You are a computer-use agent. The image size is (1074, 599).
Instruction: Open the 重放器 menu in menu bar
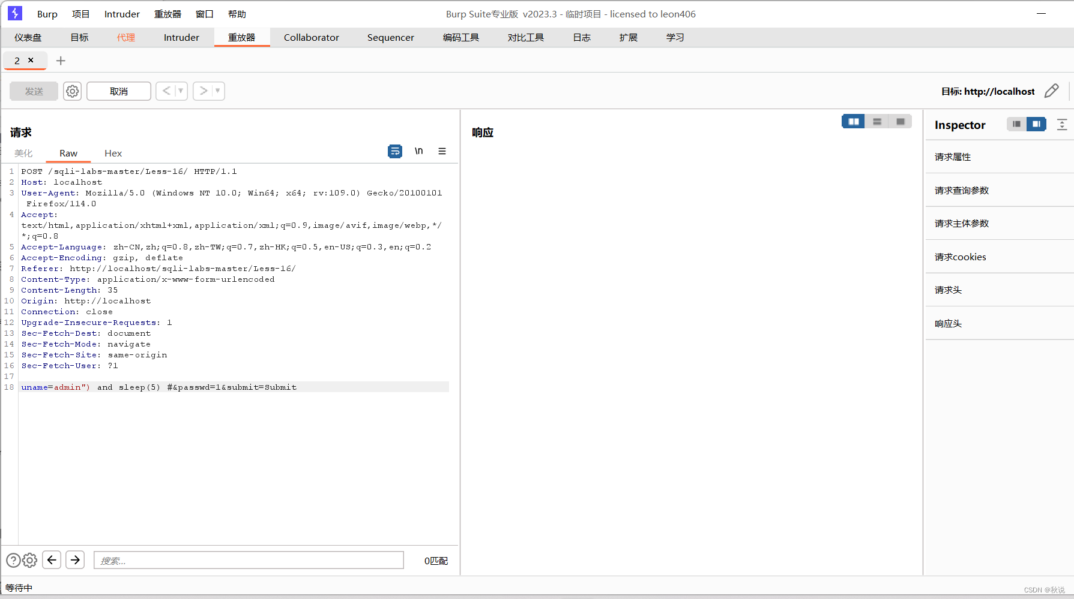pos(167,14)
